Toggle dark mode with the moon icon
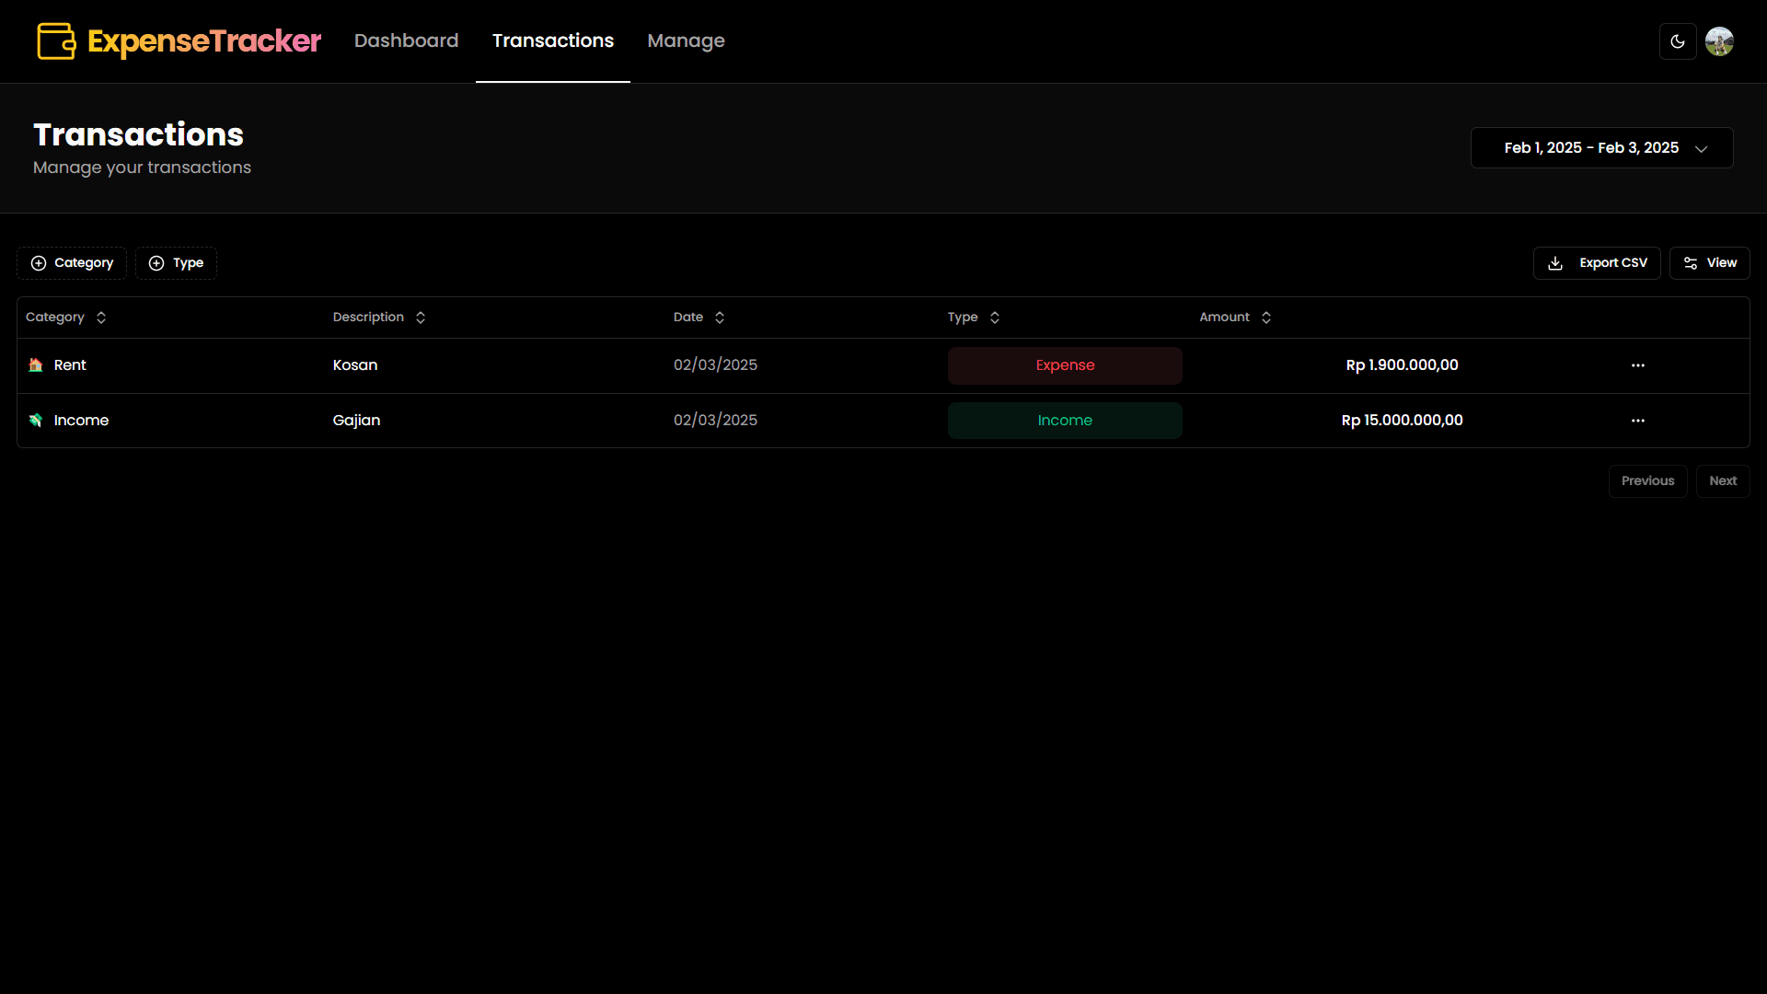 [1678, 41]
